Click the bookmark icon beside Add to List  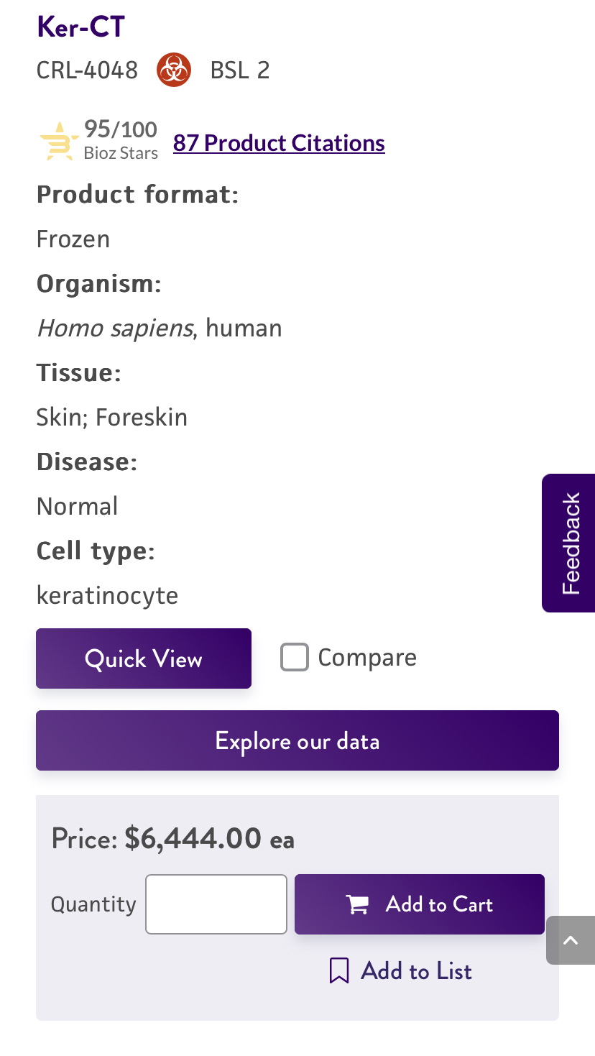tap(339, 970)
